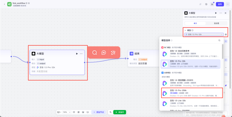Edit the first_workflow name with pencil icon
Screen dimensions: 232x117
pos(29,3)
